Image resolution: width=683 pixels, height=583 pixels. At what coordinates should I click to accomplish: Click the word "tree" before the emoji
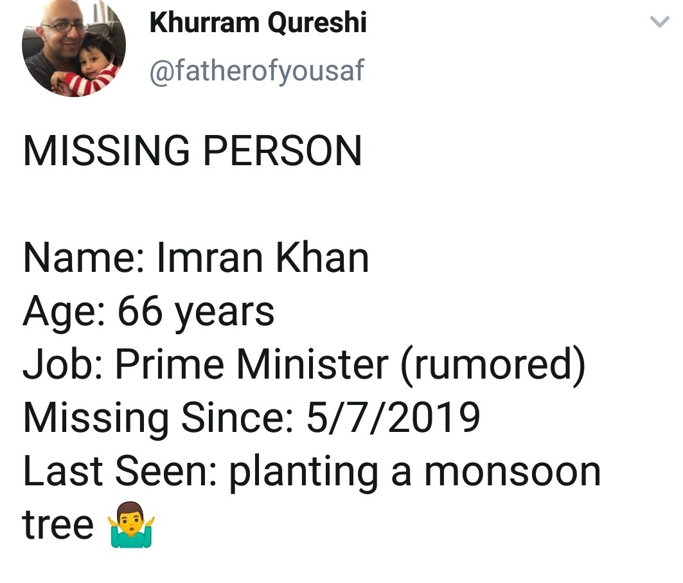point(58,525)
